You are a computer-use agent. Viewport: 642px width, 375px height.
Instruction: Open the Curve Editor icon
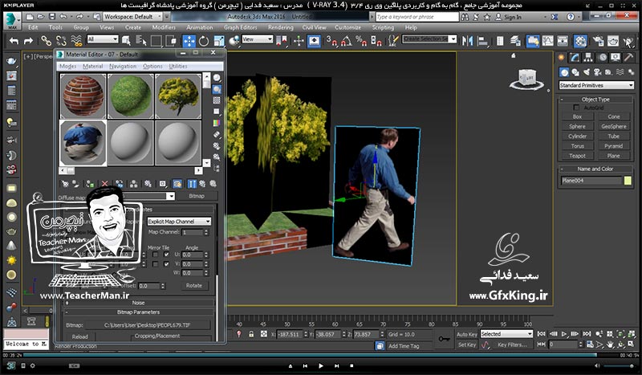coord(548,41)
